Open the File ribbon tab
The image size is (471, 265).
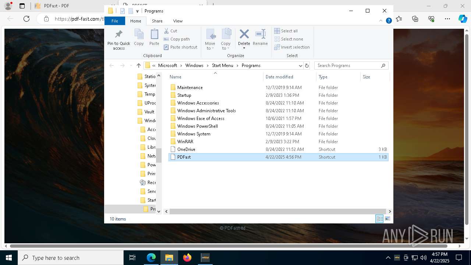[x=115, y=21]
